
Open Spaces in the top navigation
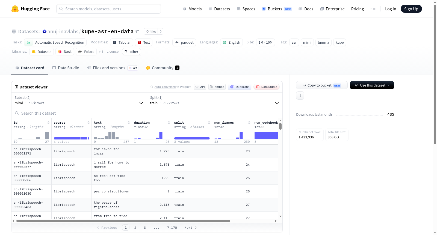(246, 9)
